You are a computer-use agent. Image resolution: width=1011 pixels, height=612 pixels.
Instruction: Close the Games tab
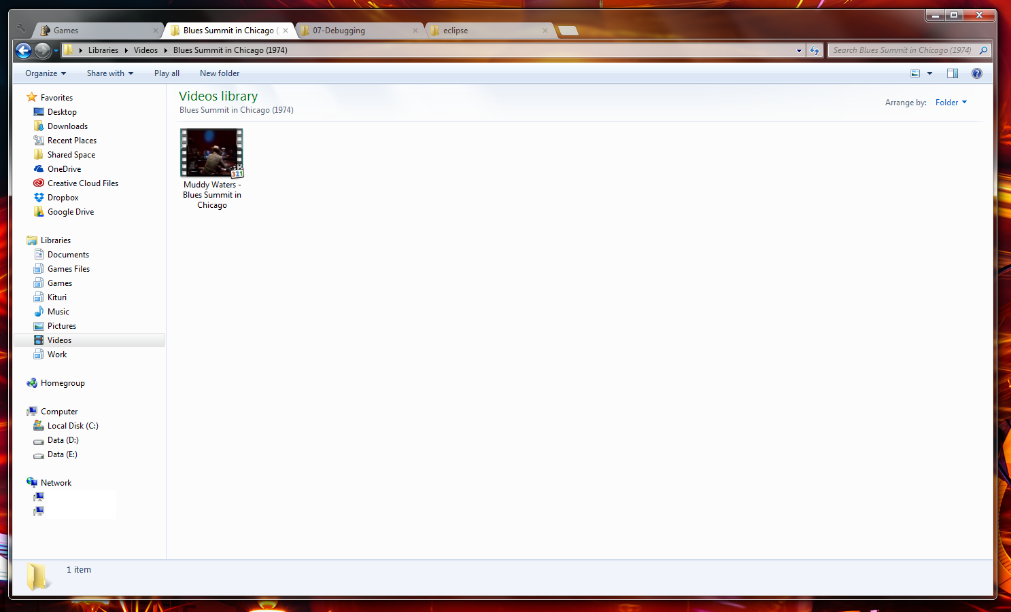pyautogui.click(x=156, y=31)
